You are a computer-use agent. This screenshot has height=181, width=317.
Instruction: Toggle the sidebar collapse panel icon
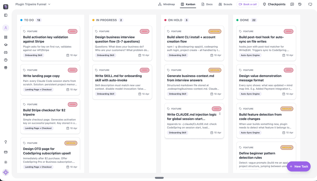(x=6, y=16)
